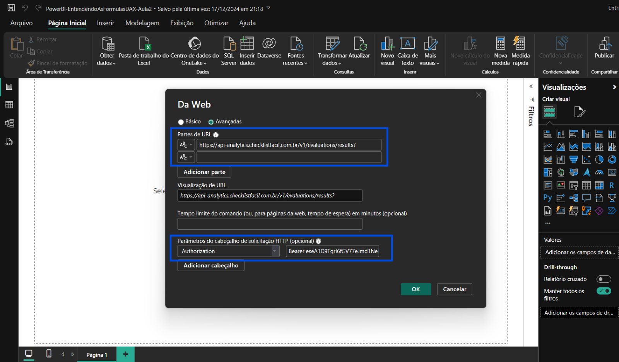Select the treemap visual
The height and width of the screenshot is (362, 619).
click(x=547, y=172)
